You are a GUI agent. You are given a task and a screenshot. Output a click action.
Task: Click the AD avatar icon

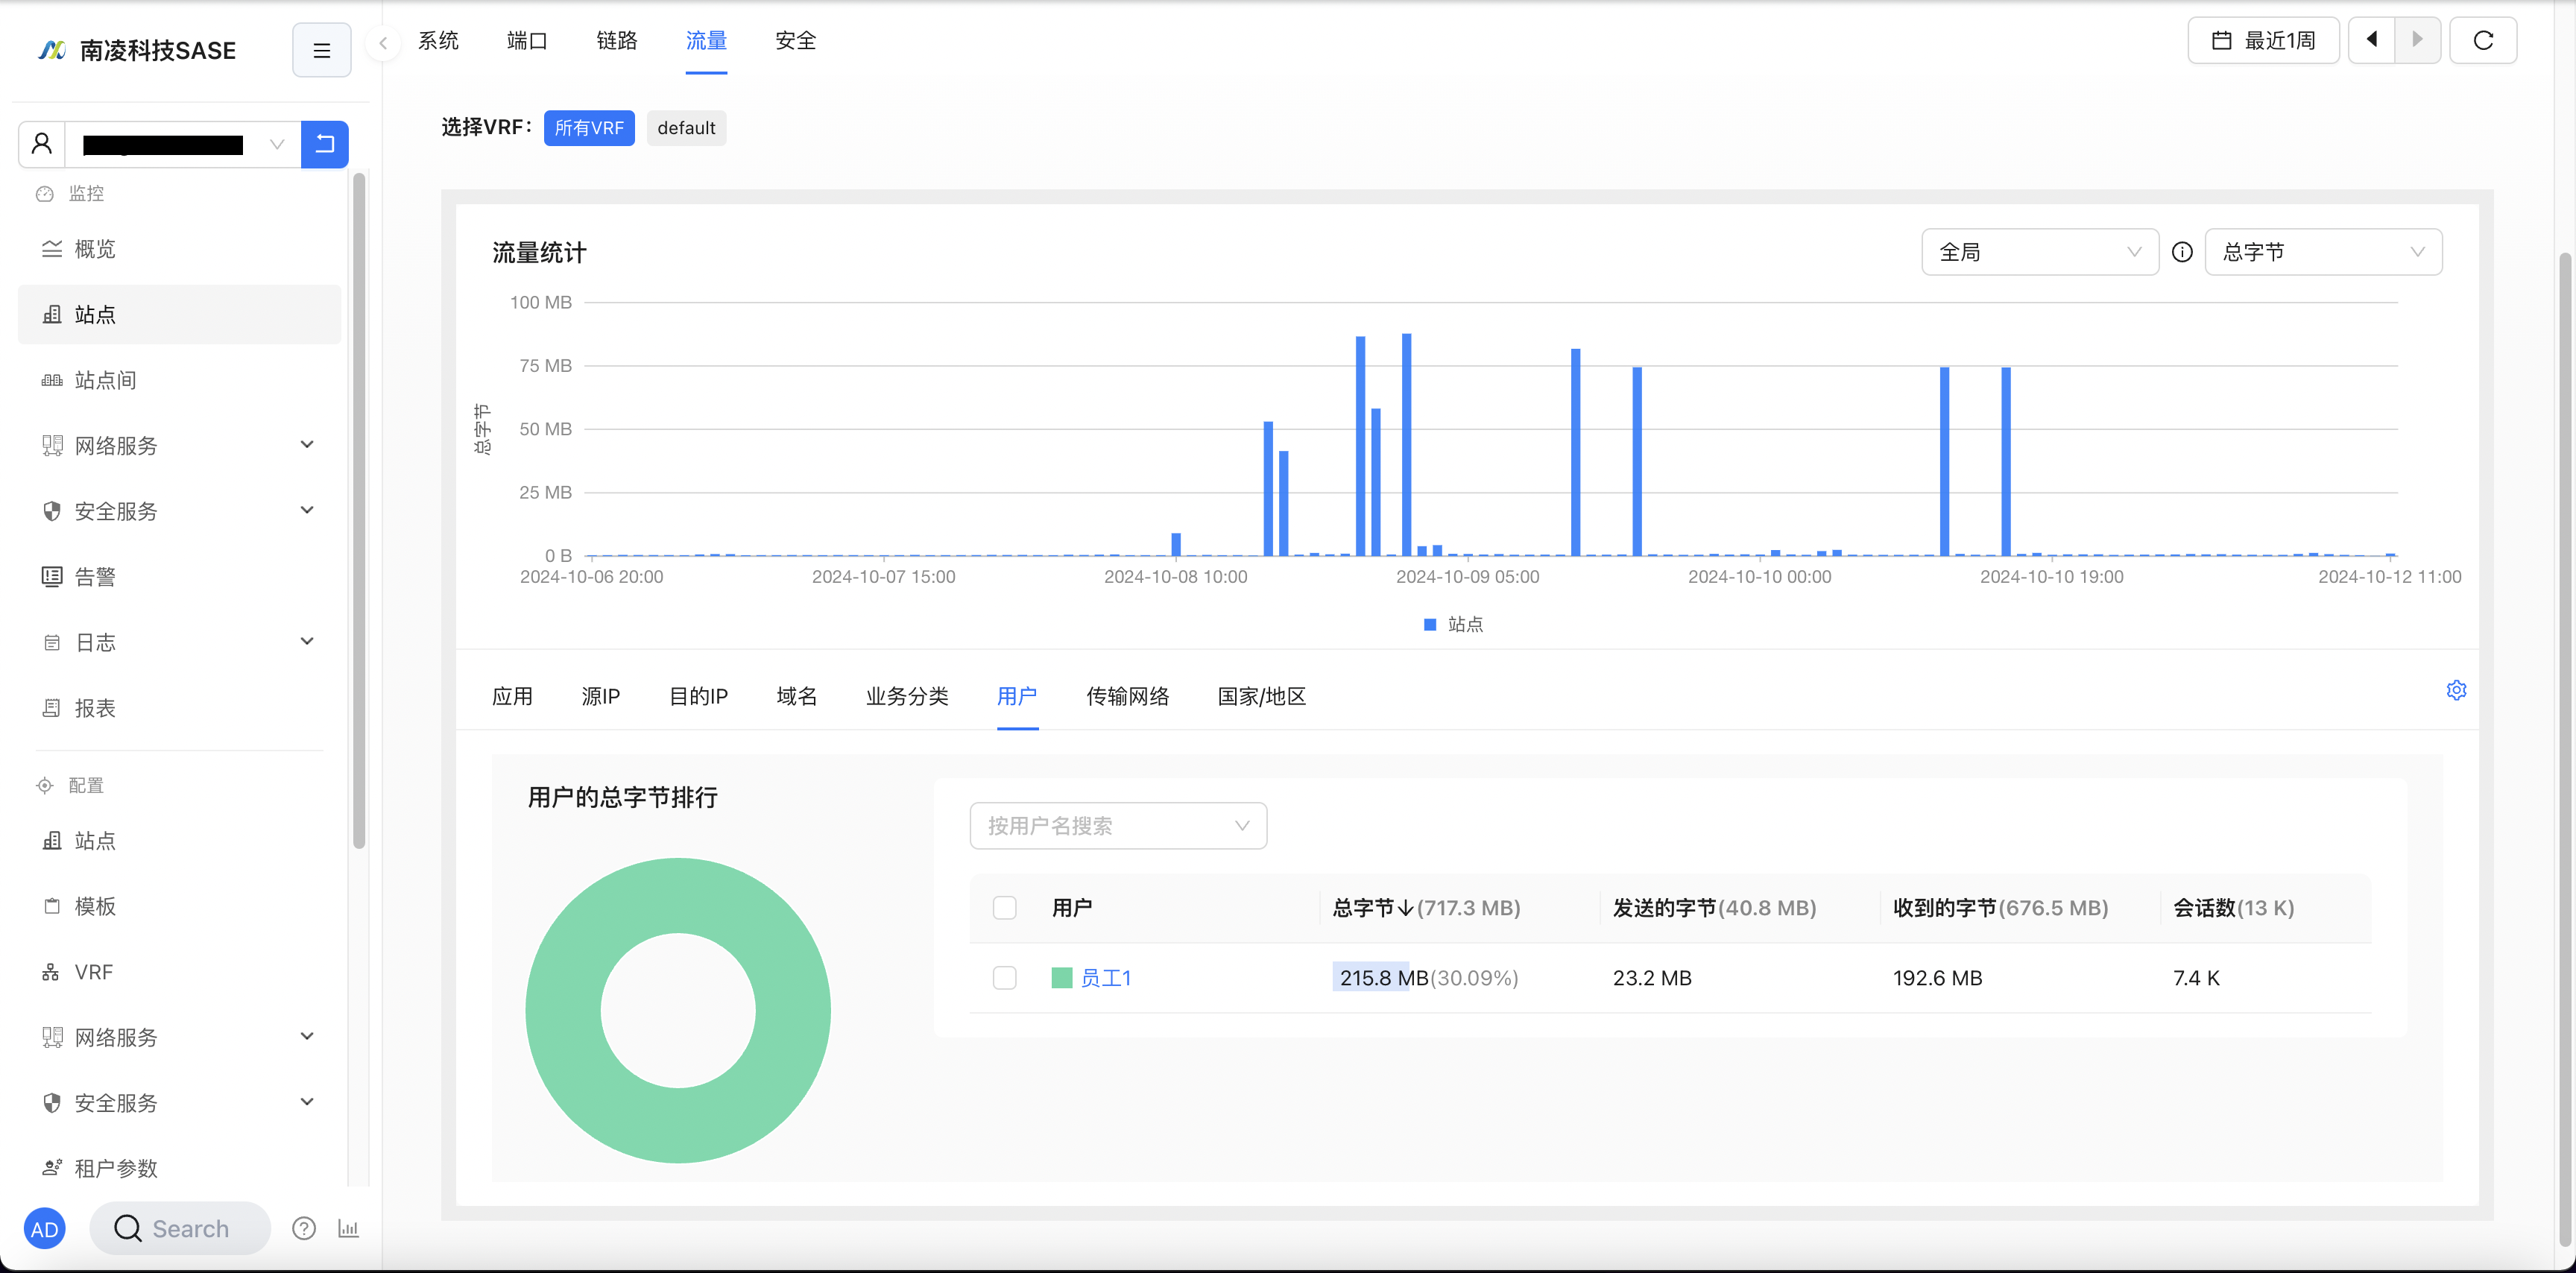pos(44,1229)
